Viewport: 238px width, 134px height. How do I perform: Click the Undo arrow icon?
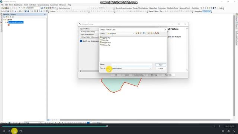pyautogui.click(x=19, y=8)
